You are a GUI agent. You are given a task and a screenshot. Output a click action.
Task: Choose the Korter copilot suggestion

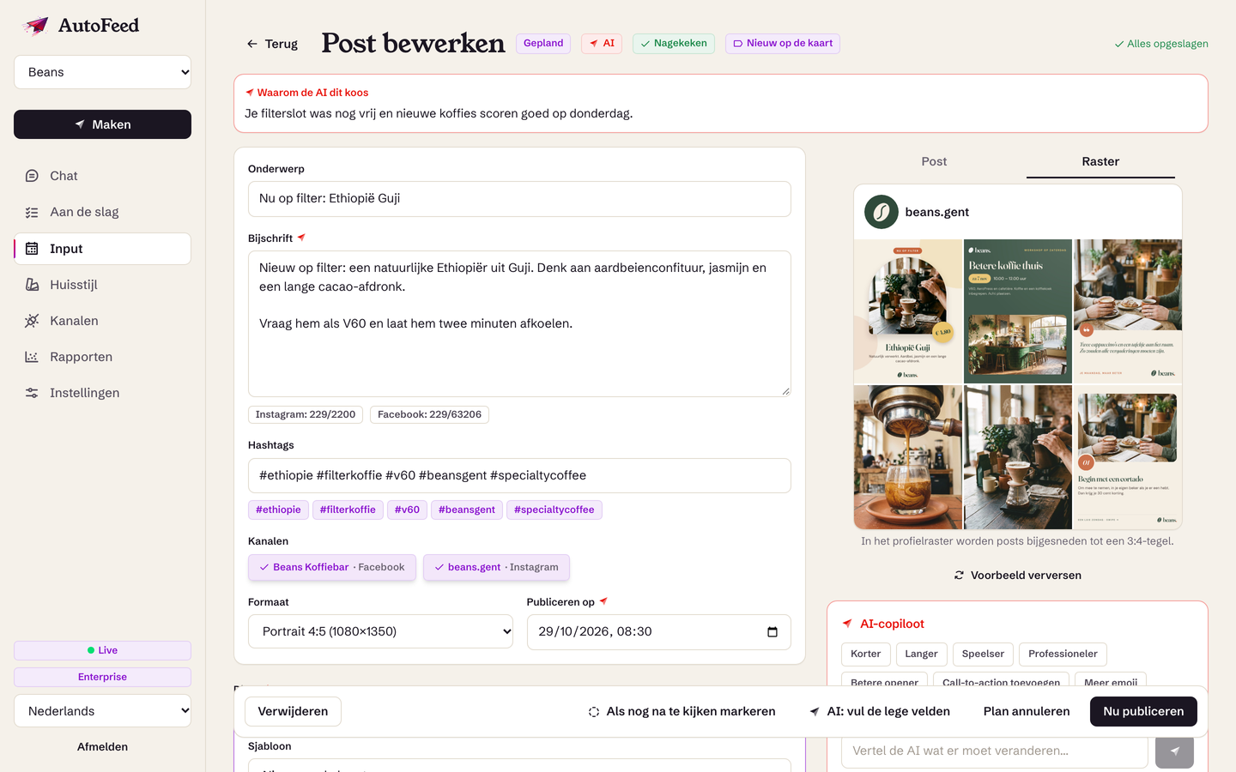tap(865, 654)
